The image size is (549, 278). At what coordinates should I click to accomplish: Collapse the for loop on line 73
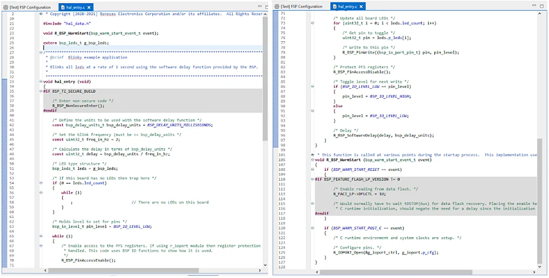point(313,22)
